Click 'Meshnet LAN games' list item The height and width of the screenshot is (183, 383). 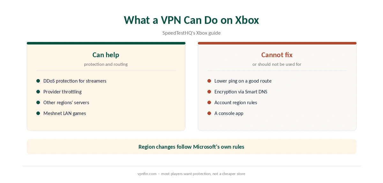(65, 113)
